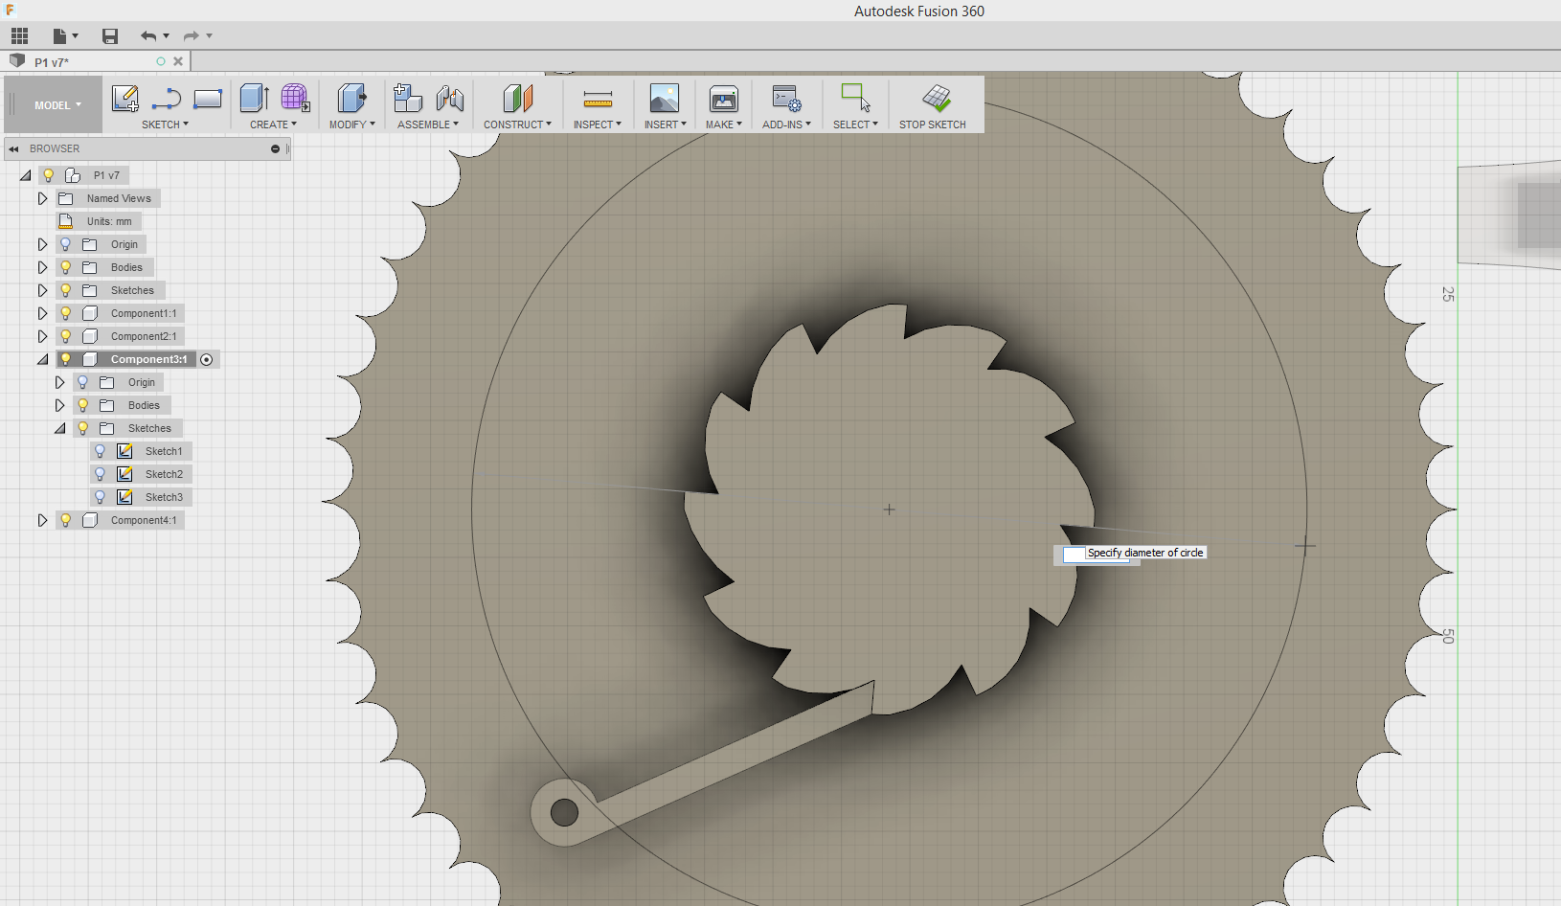Open the SELECT menu label

(855, 125)
